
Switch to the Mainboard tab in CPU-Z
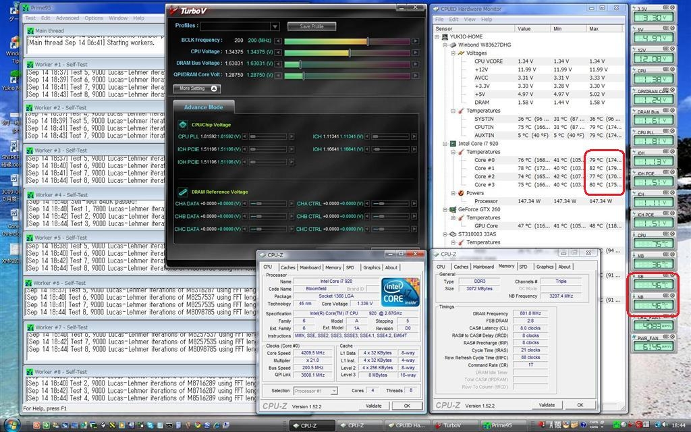[310, 267]
